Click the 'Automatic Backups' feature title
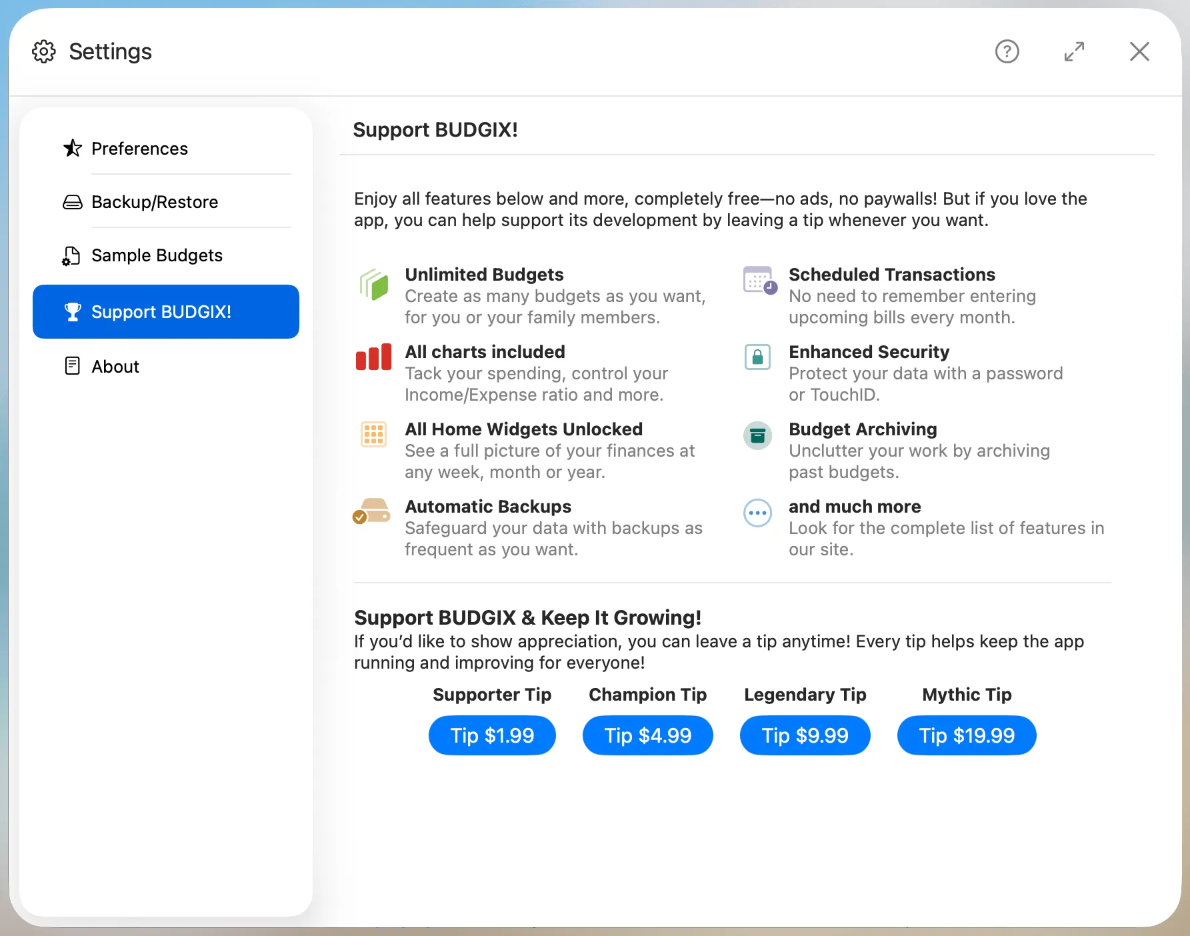The height and width of the screenshot is (936, 1190). coord(488,507)
